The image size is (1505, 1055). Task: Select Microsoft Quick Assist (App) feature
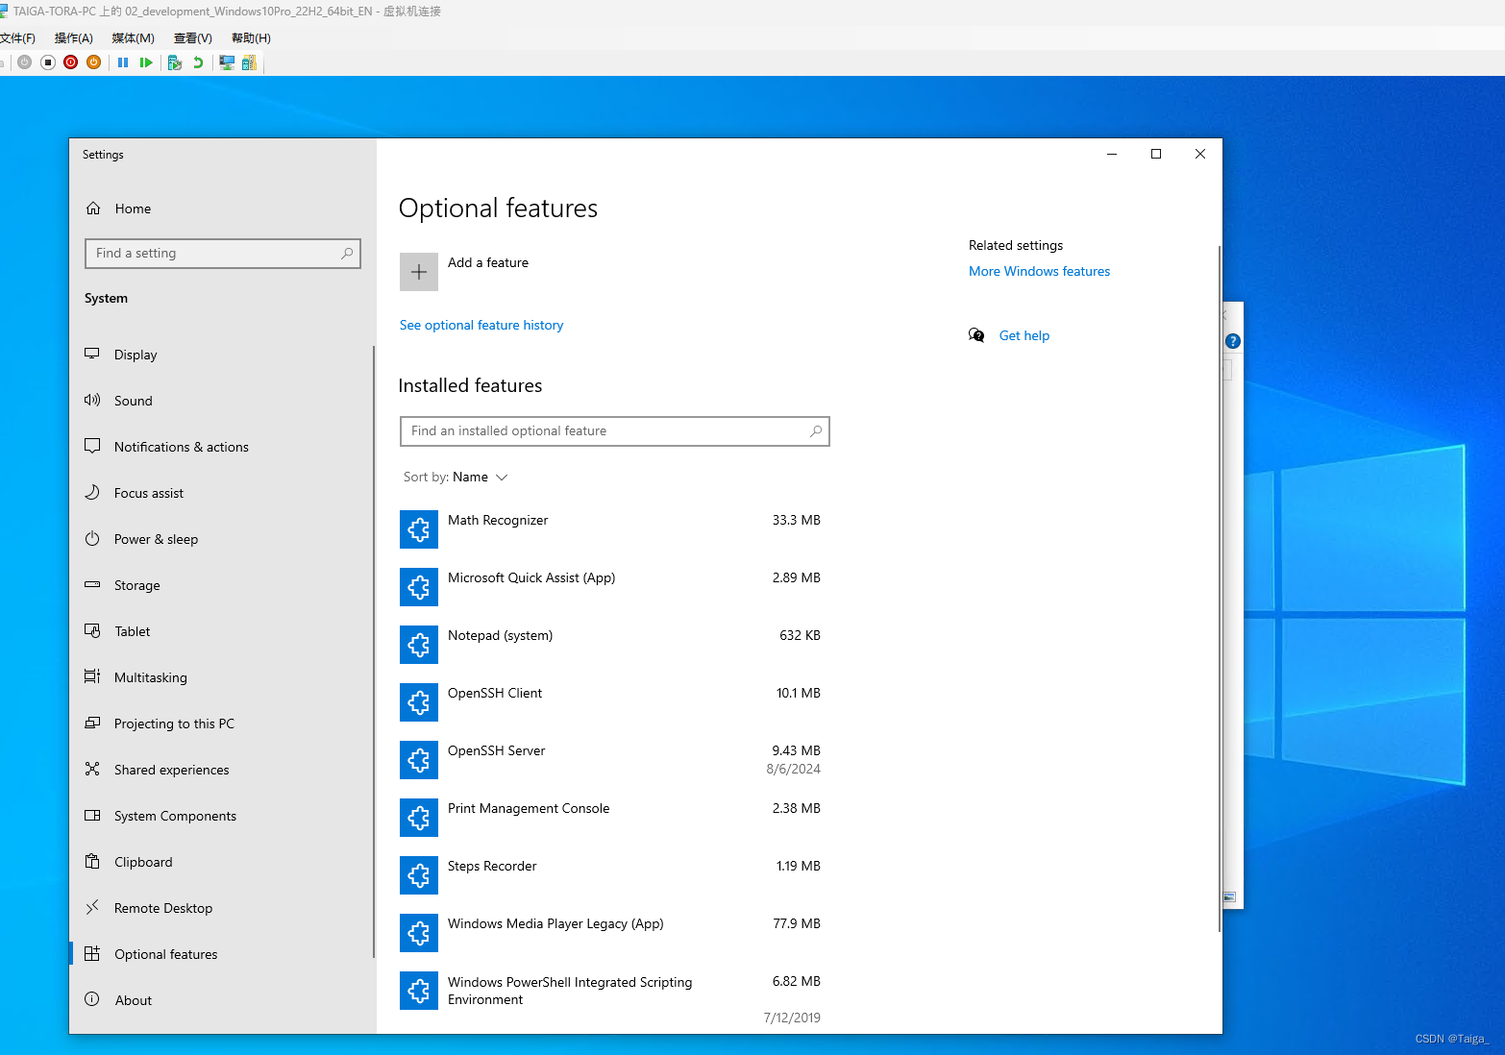pyautogui.click(x=614, y=587)
